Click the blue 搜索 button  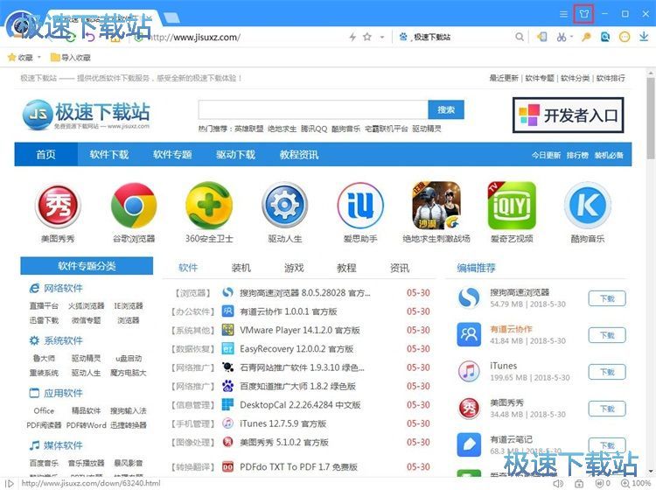point(446,109)
